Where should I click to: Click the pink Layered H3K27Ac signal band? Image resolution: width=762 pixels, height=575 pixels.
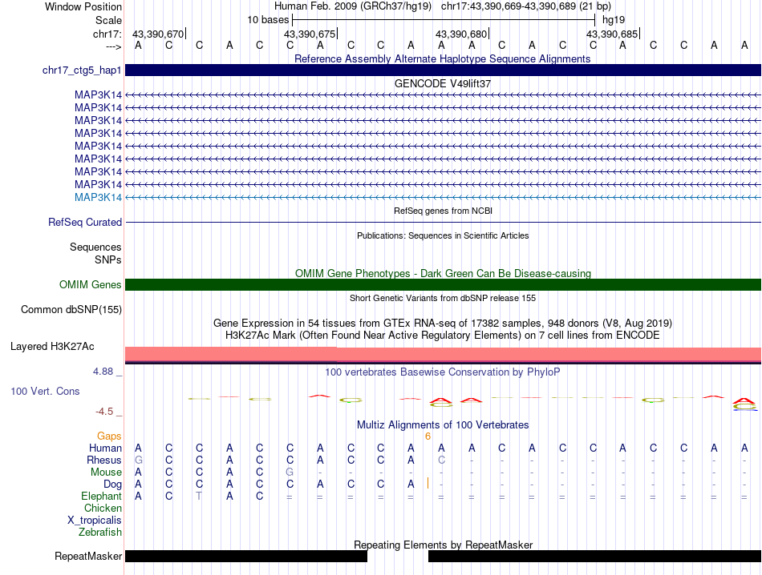[x=443, y=354]
